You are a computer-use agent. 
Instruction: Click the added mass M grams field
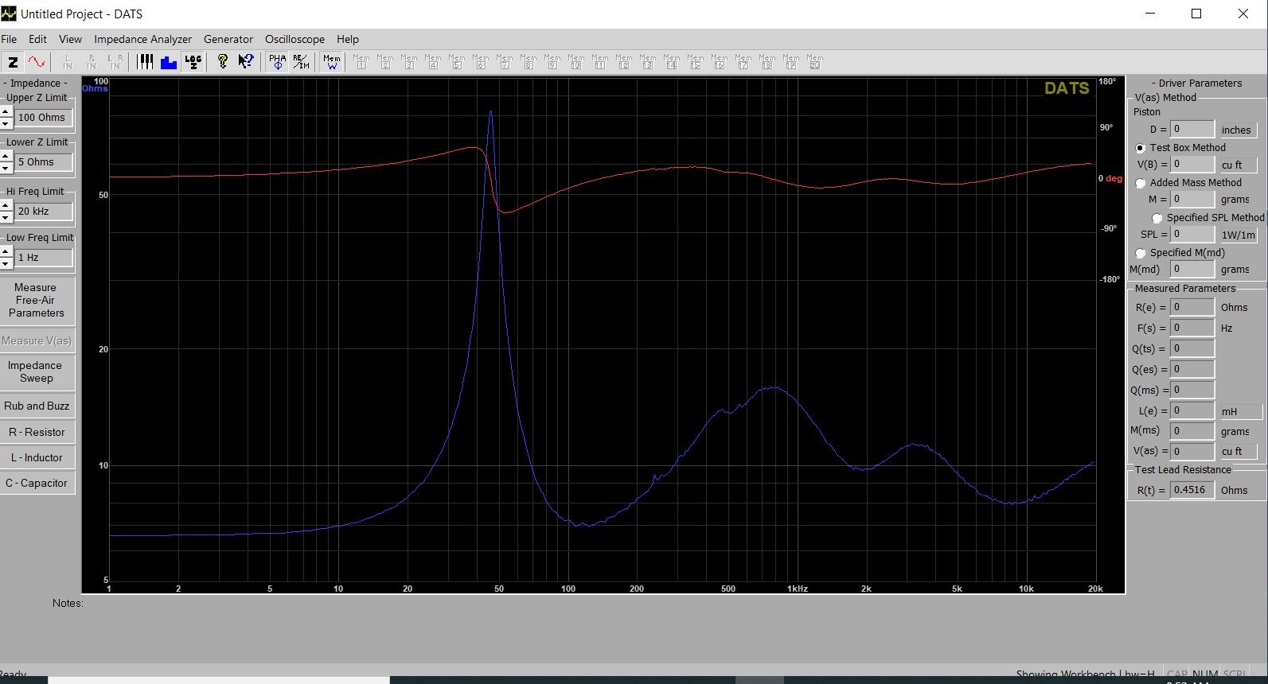click(x=1192, y=199)
